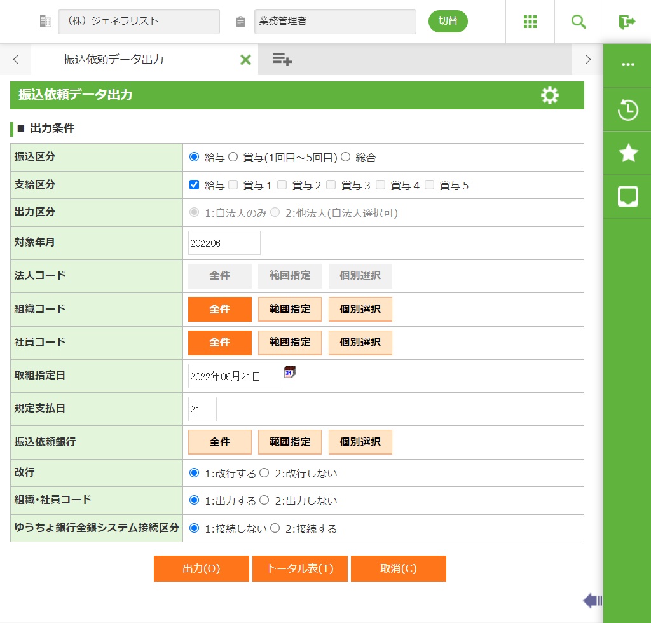Expand side panel with purple arrow
This screenshot has width=651, height=623.
[x=592, y=600]
